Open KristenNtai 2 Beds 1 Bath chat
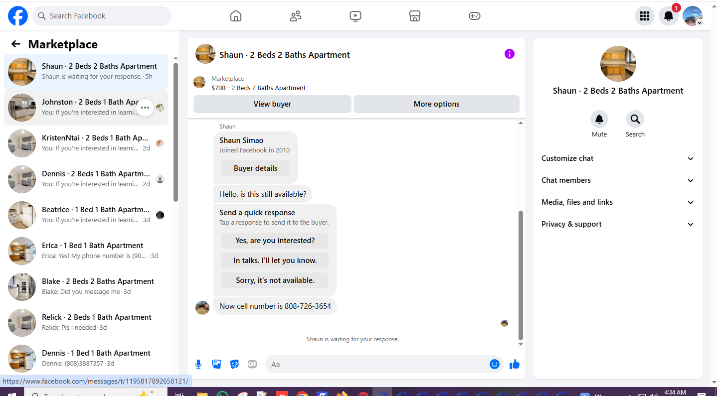Viewport: 717px width, 396px height. click(86, 143)
